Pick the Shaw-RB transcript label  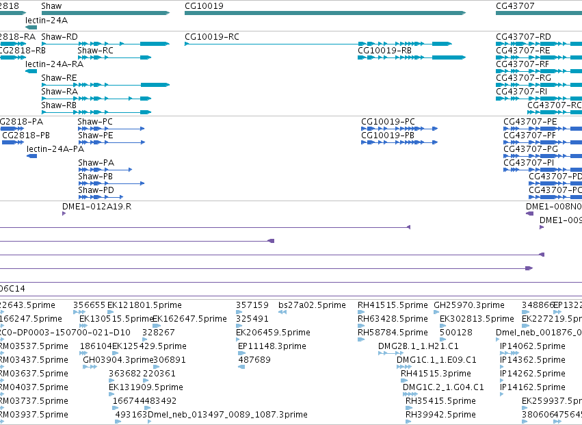pyautogui.click(x=59, y=105)
